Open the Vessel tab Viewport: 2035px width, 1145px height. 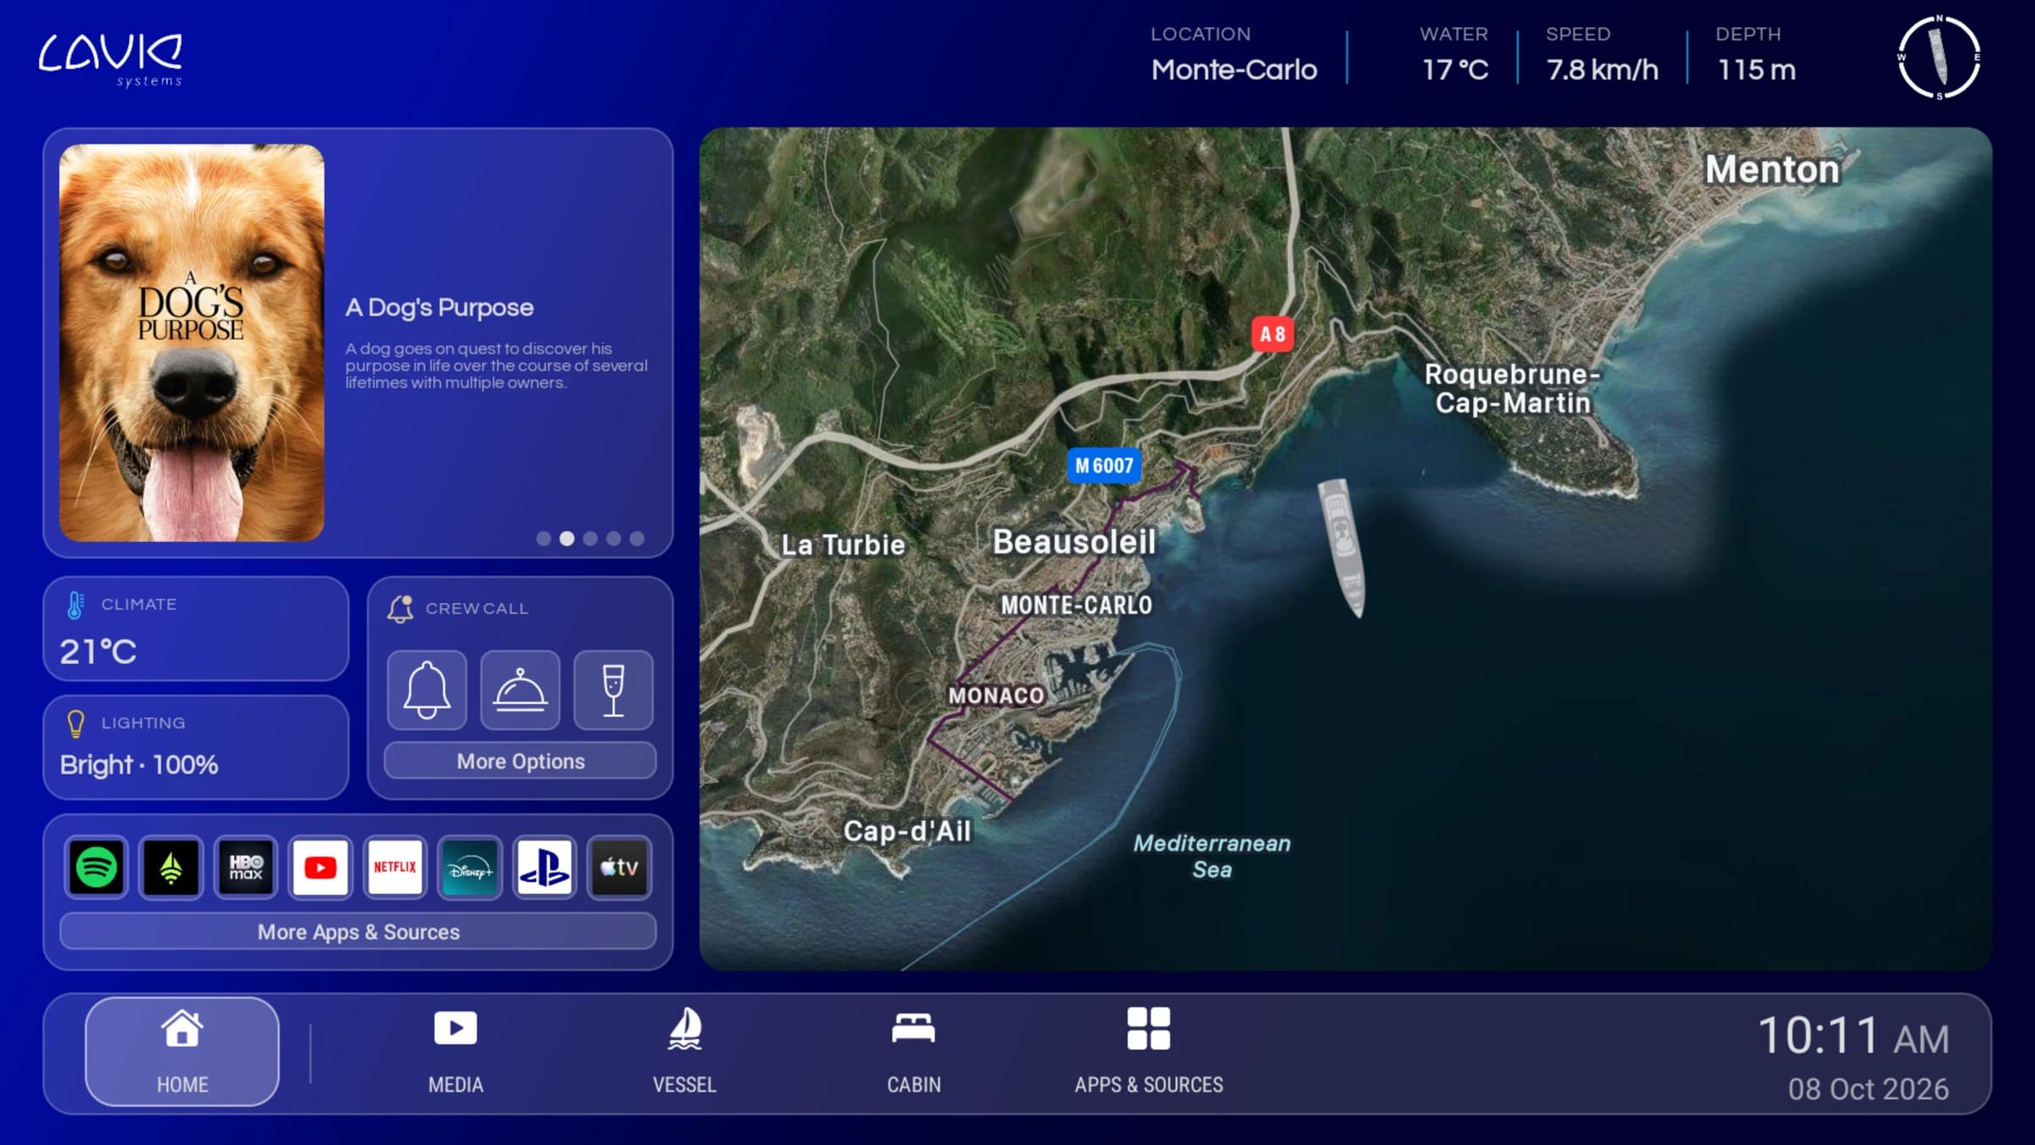click(x=684, y=1052)
